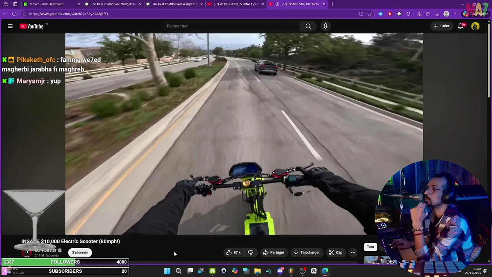Open the YouTube account avatar menu
The width and height of the screenshot is (492, 277).
[475, 26]
